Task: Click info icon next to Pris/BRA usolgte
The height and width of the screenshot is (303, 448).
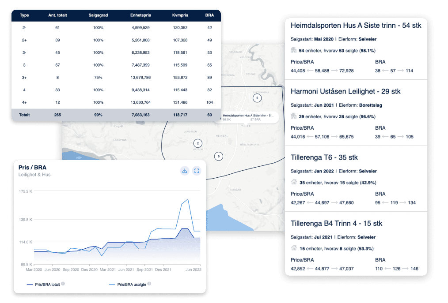Action: (149, 284)
